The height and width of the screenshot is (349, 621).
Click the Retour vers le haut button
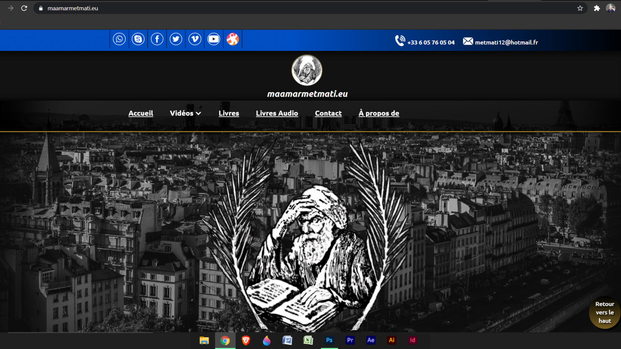(x=604, y=312)
